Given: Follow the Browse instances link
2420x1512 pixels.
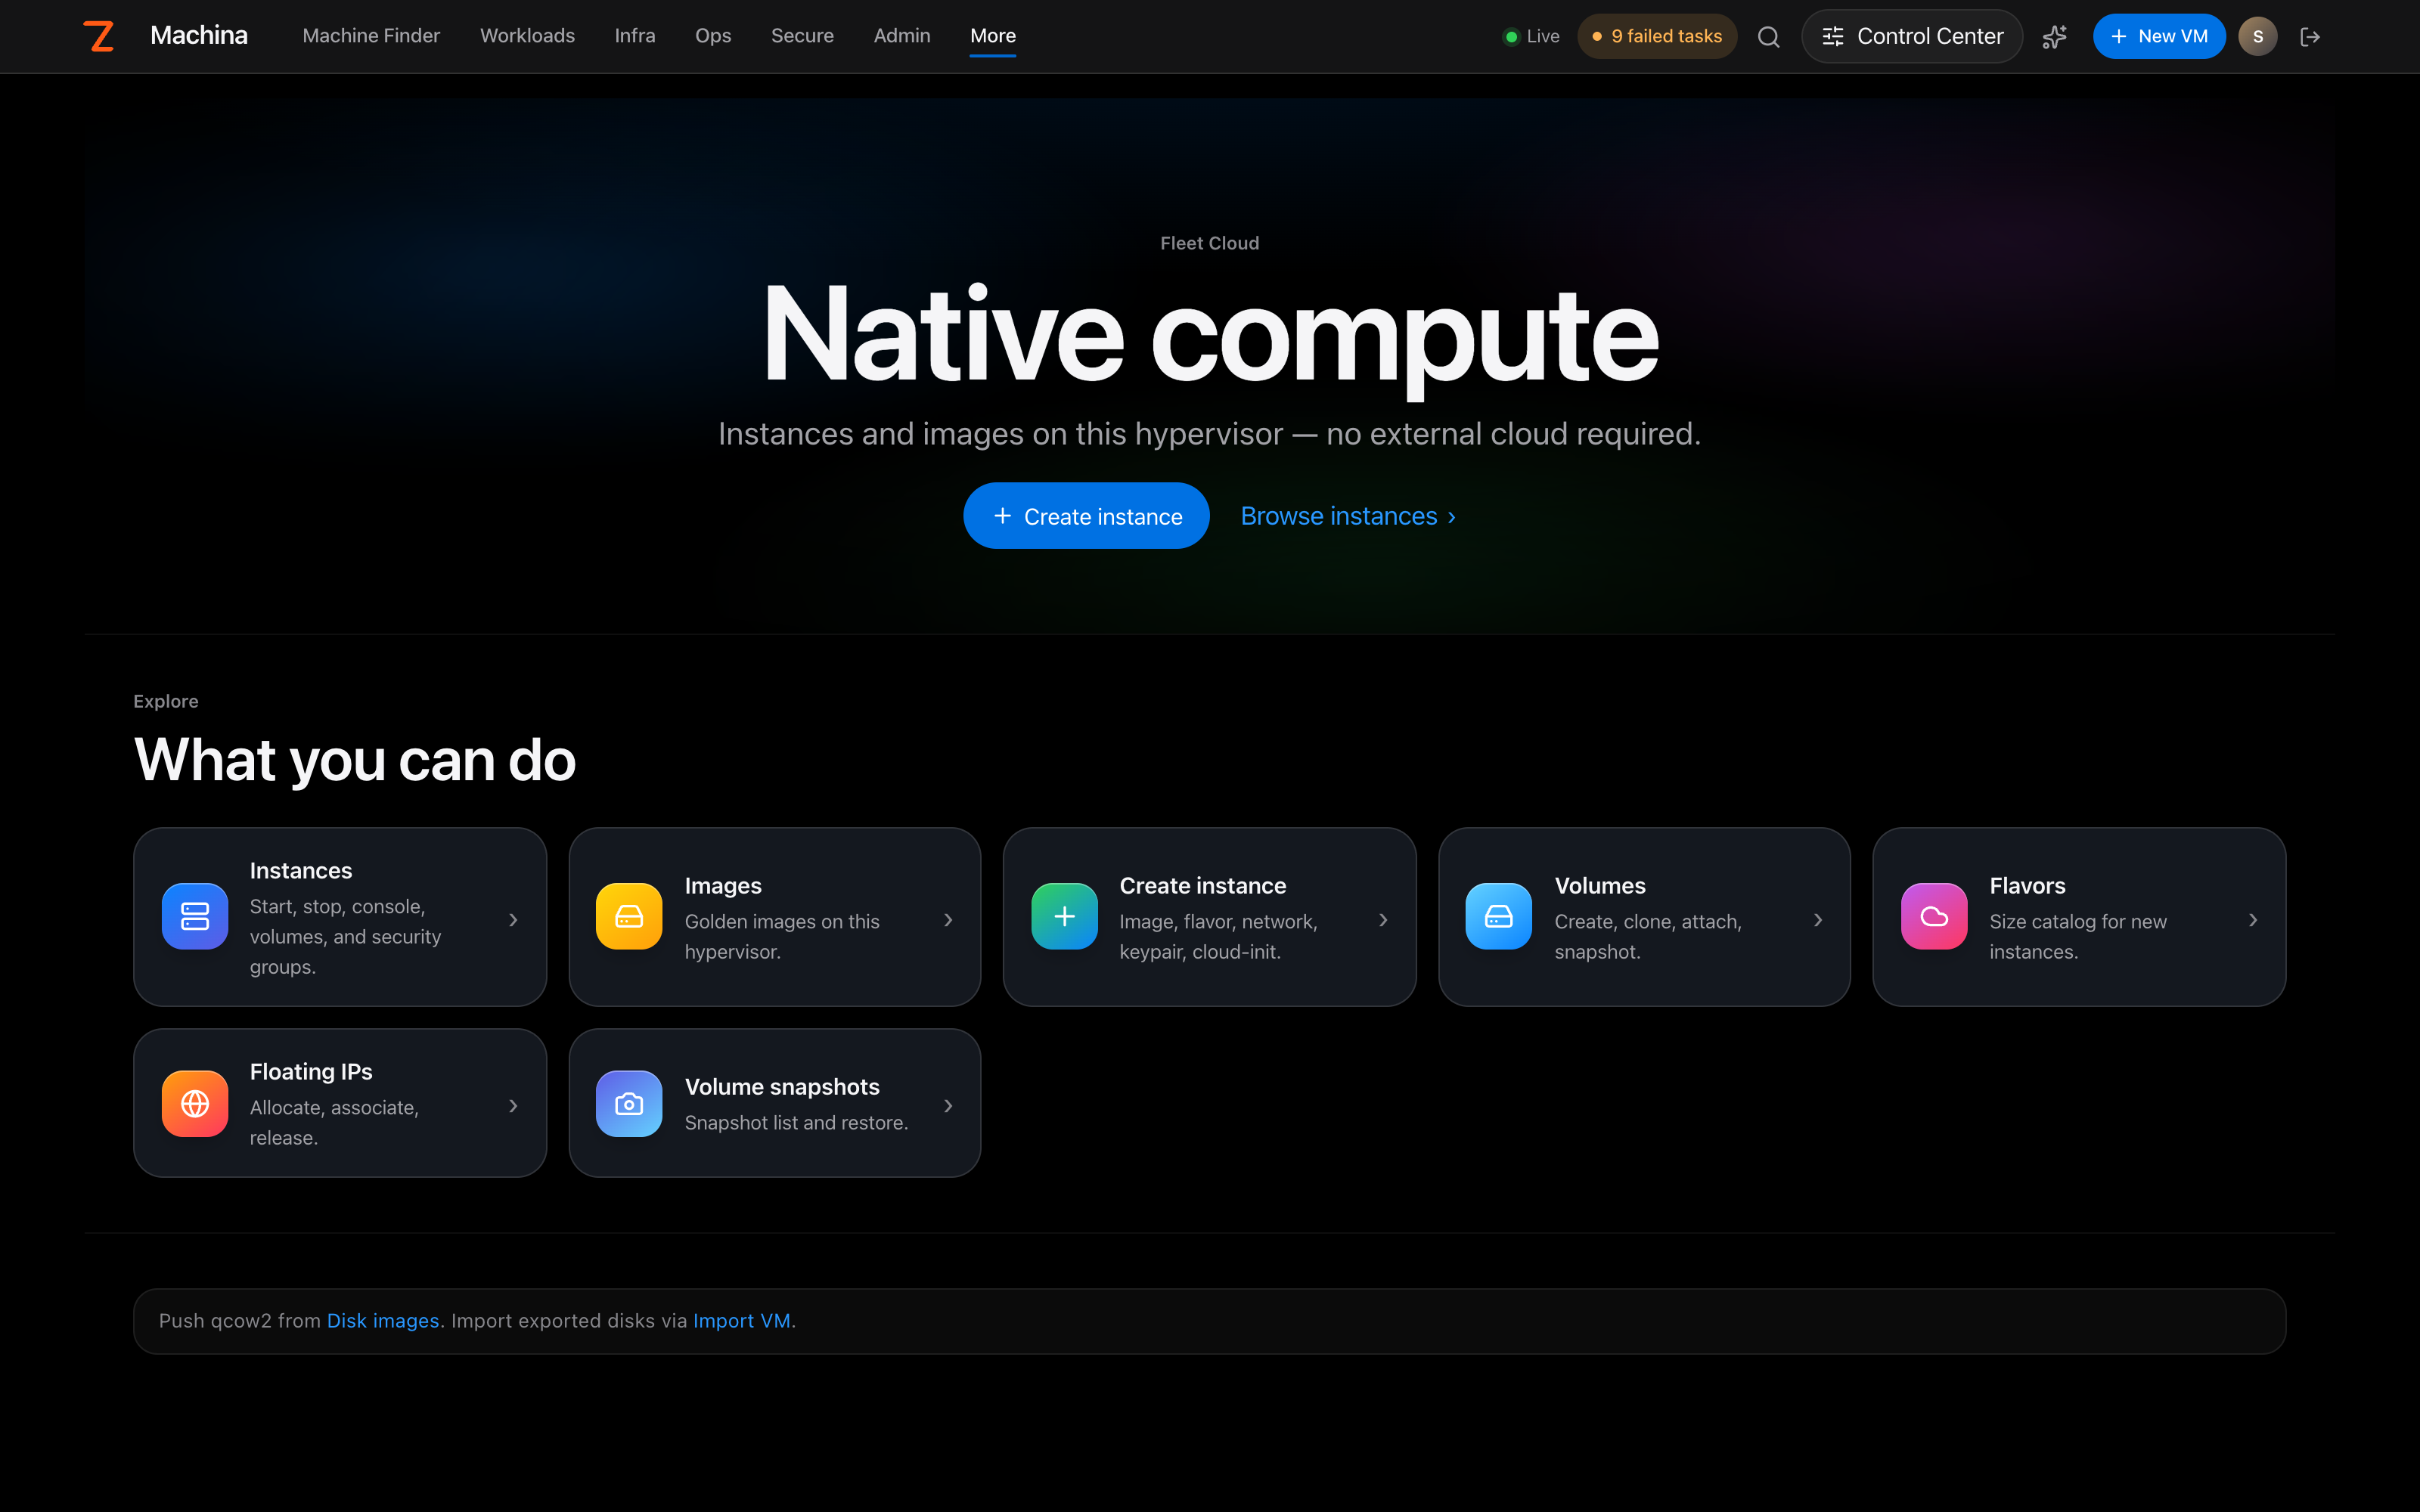Looking at the screenshot, I should (x=1348, y=516).
